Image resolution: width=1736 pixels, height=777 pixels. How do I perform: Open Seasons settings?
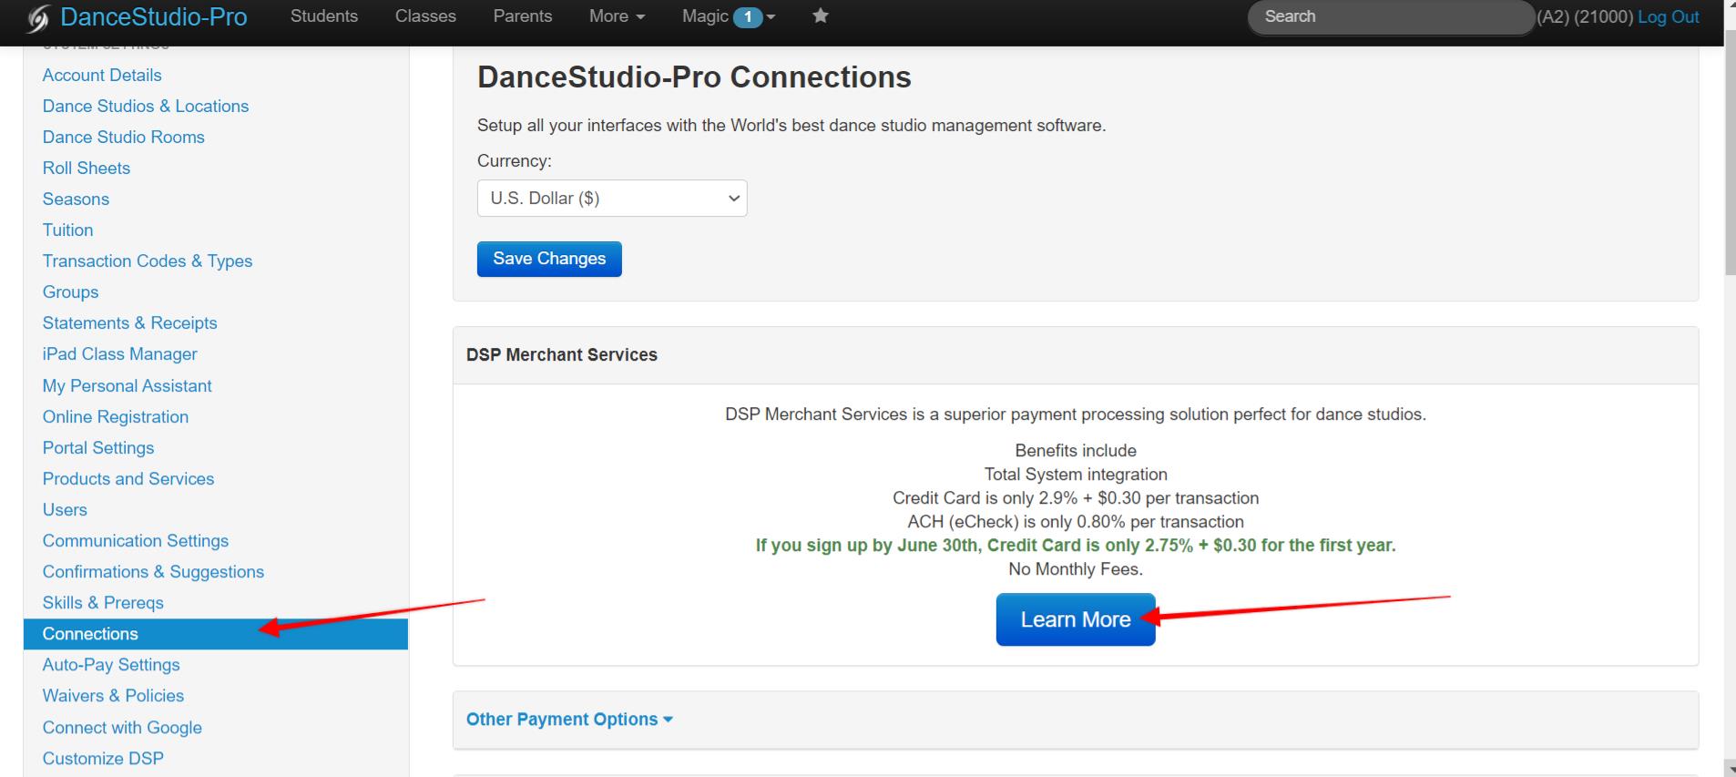(x=76, y=199)
